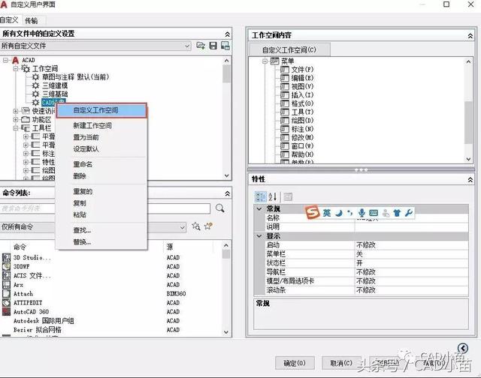The width and height of the screenshot is (481, 378).
Task: Click the save customization files icon
Action: [213, 46]
